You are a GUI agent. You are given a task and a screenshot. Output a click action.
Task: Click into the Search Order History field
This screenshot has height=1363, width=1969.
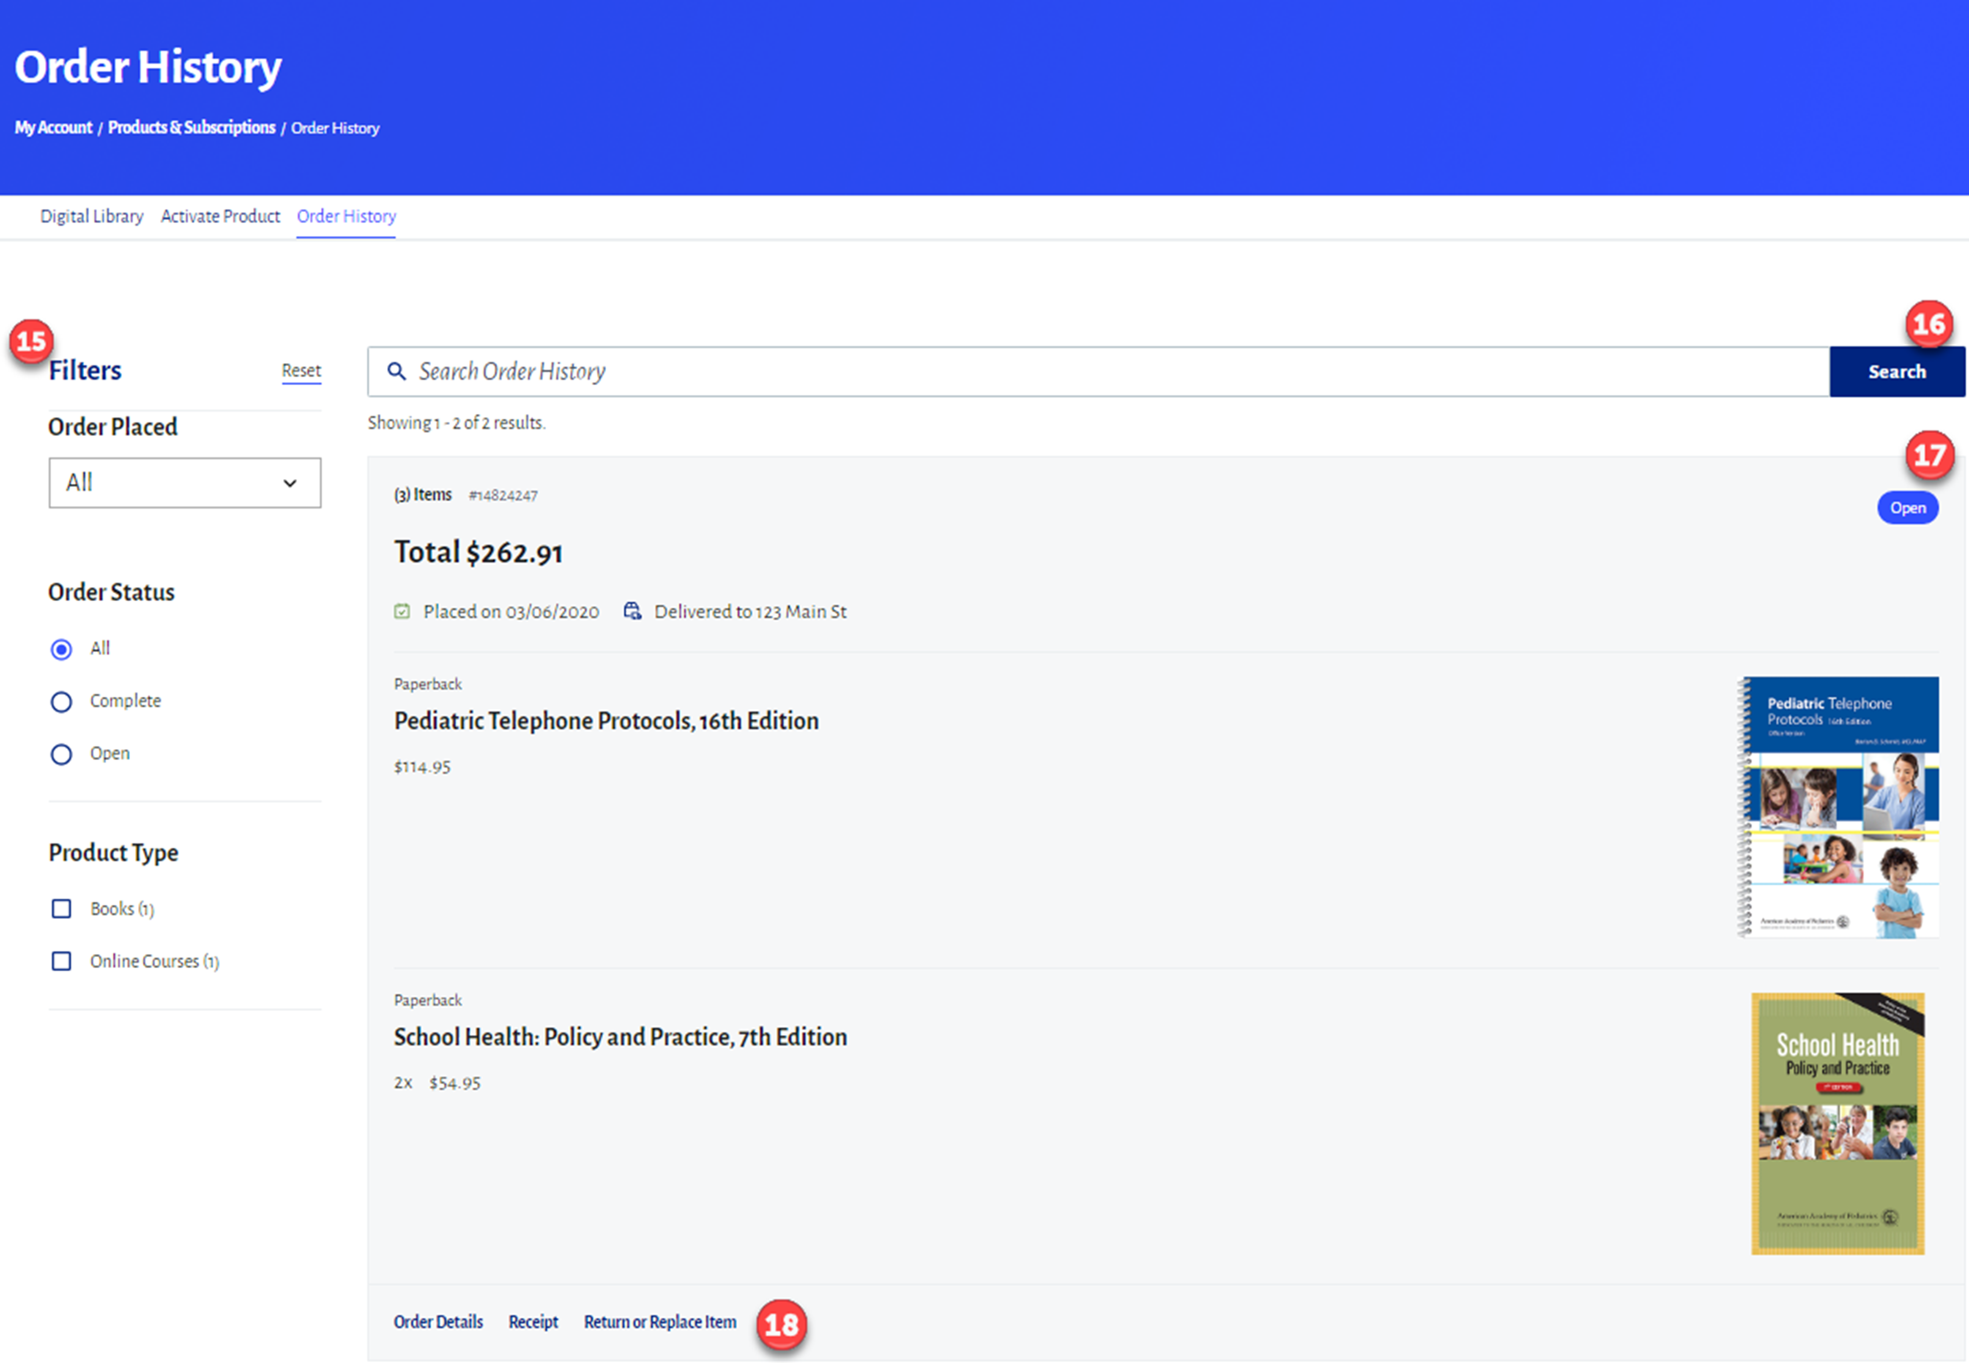click(1110, 372)
